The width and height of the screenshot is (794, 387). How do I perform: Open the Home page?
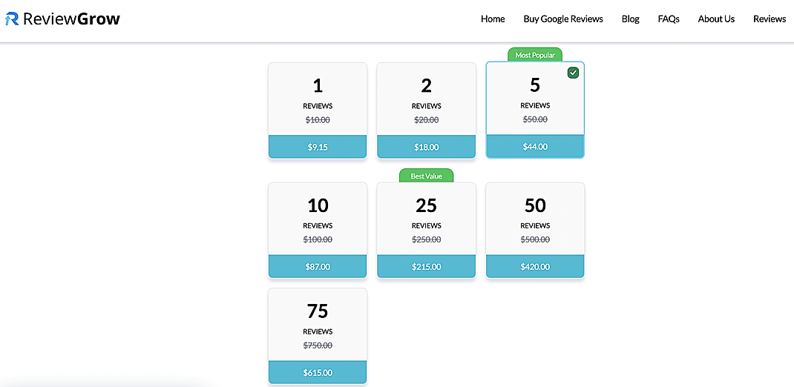point(493,19)
